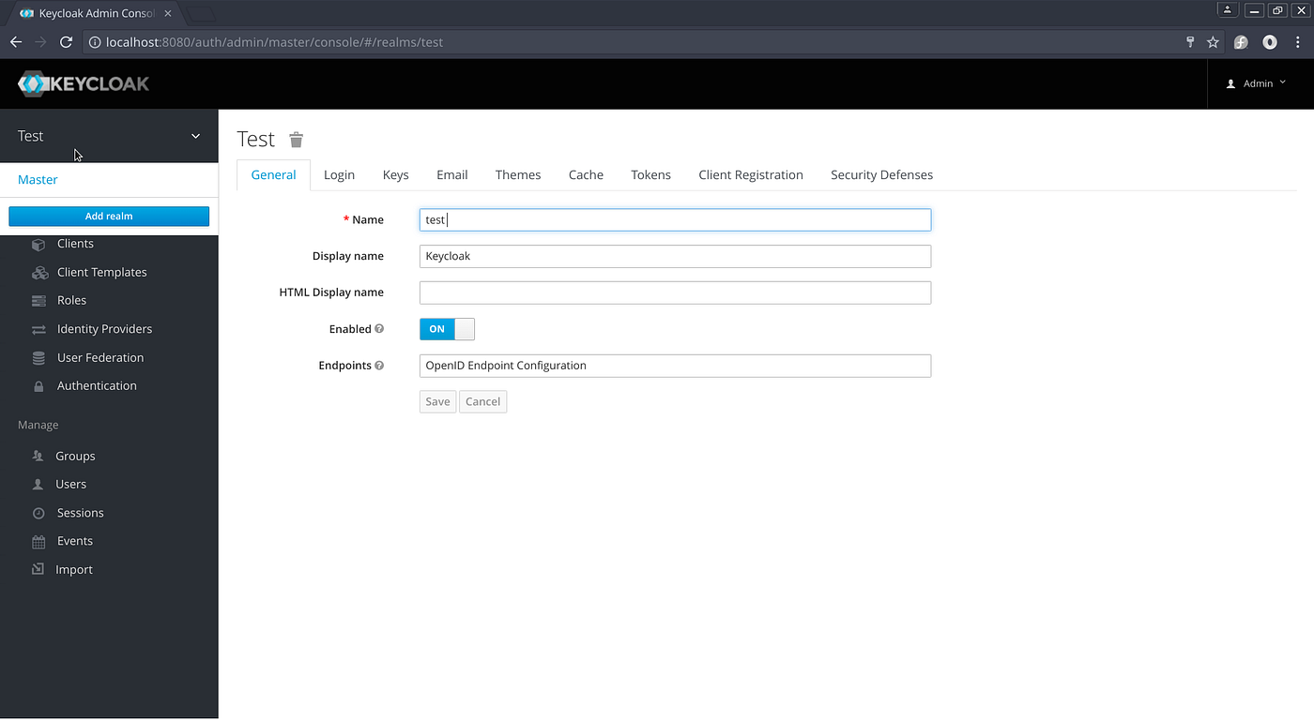Image resolution: width=1314 pixels, height=720 pixels.
Task: Select the Clients sidebar icon
Action: click(x=38, y=244)
